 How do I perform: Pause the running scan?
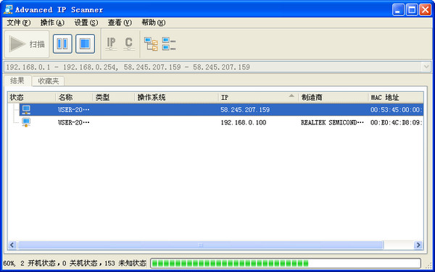point(62,43)
